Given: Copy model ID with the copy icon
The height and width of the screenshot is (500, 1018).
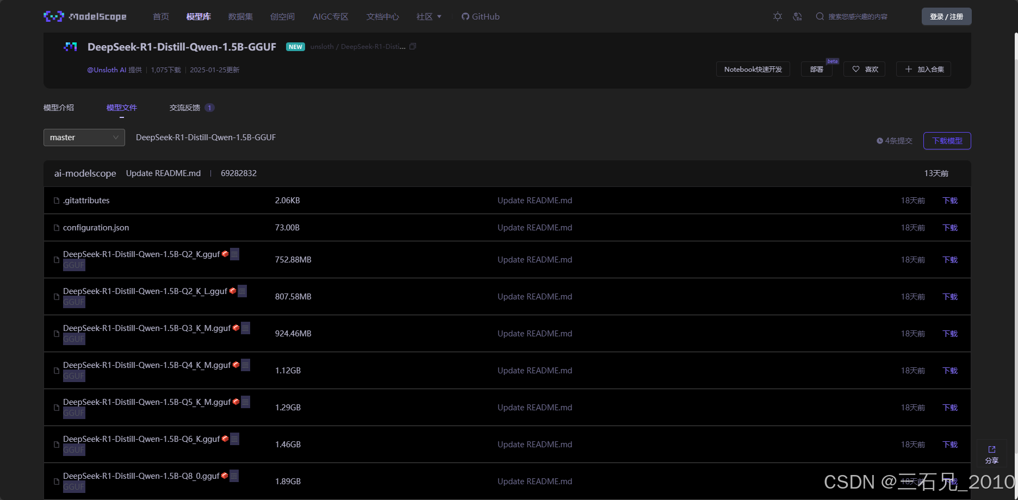Looking at the screenshot, I should 413,47.
